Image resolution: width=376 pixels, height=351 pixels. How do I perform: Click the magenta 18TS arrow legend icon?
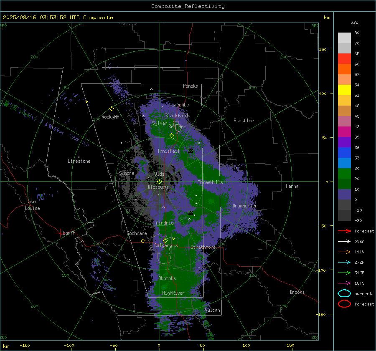[x=344, y=283]
